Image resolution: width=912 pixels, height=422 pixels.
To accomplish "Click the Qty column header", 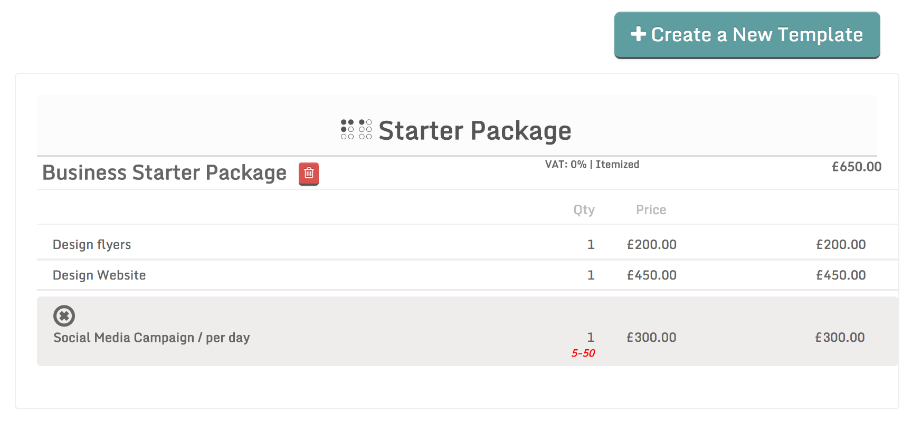I will tap(584, 210).
